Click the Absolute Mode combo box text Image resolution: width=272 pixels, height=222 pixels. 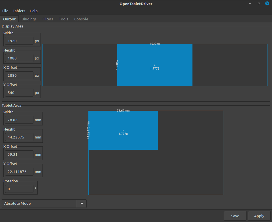[17, 204]
